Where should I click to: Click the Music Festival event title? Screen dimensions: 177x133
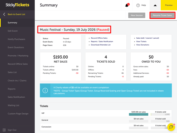coord(74,29)
